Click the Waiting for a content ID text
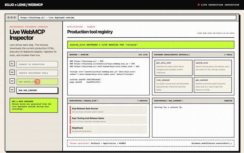244x153 pixels. [x=168, y=107]
